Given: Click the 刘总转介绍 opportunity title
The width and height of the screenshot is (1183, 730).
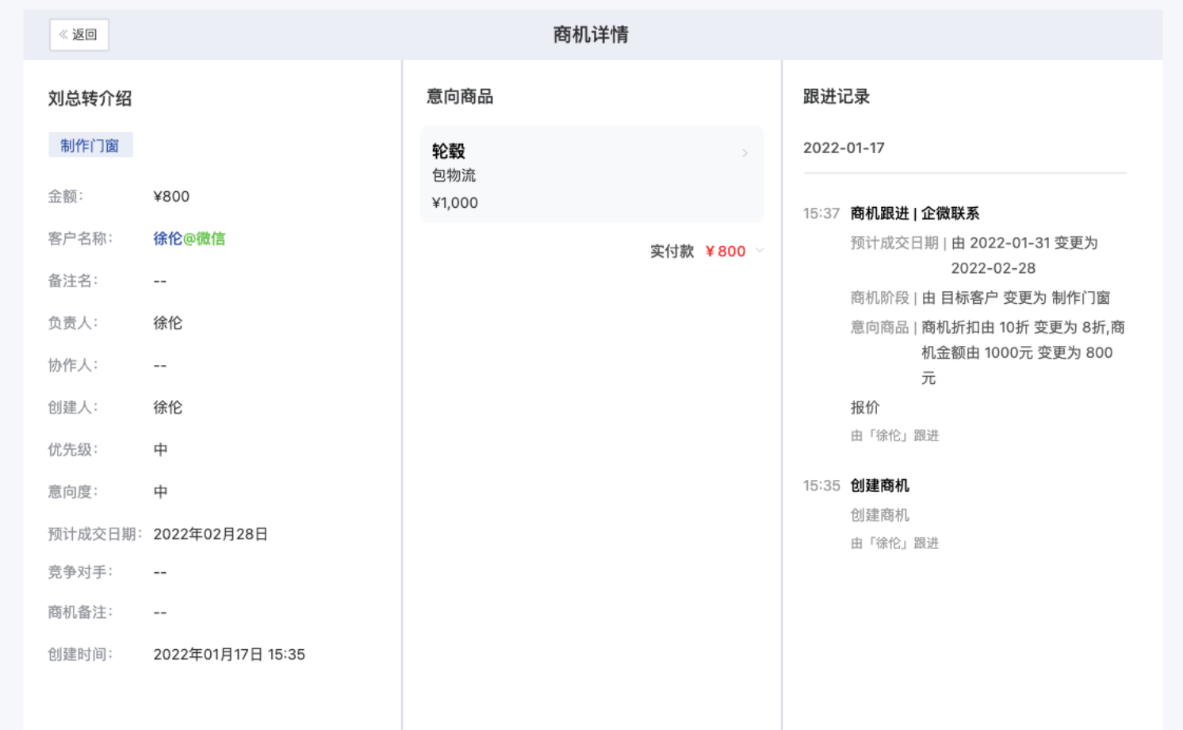Looking at the screenshot, I should pos(90,98).
